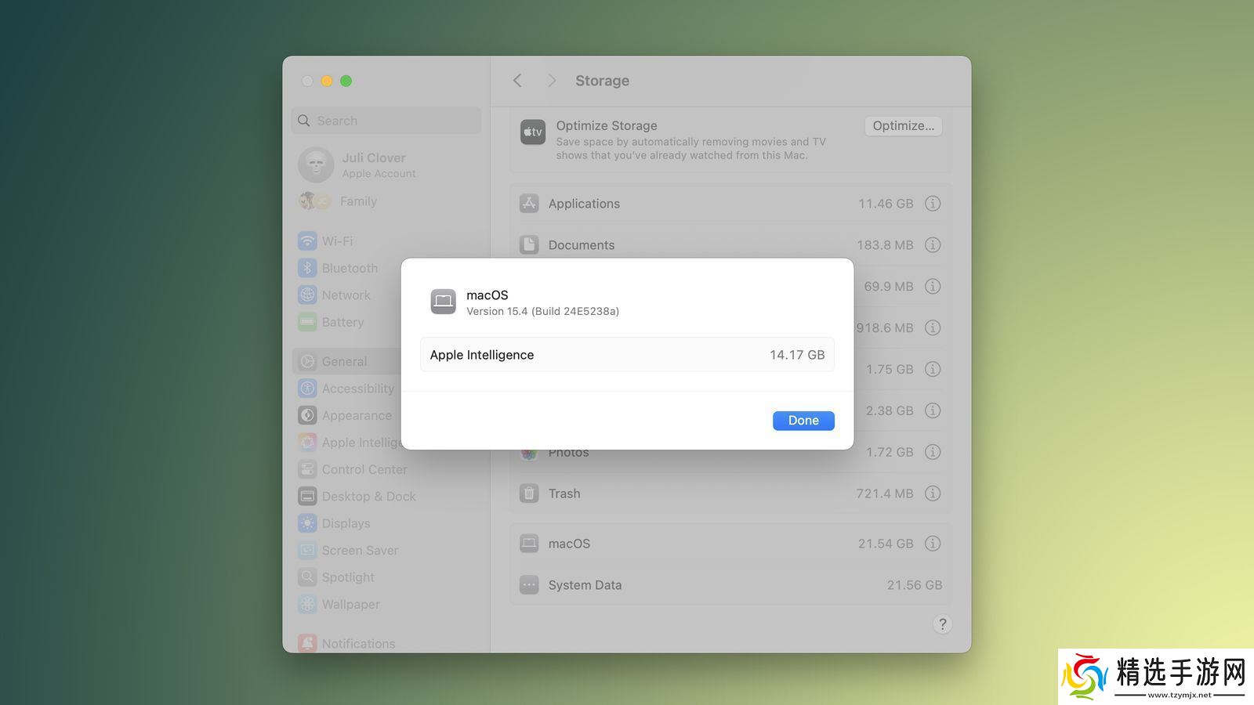Open Bluetooth settings in sidebar
Screen dimensions: 1254x705
tap(349, 268)
